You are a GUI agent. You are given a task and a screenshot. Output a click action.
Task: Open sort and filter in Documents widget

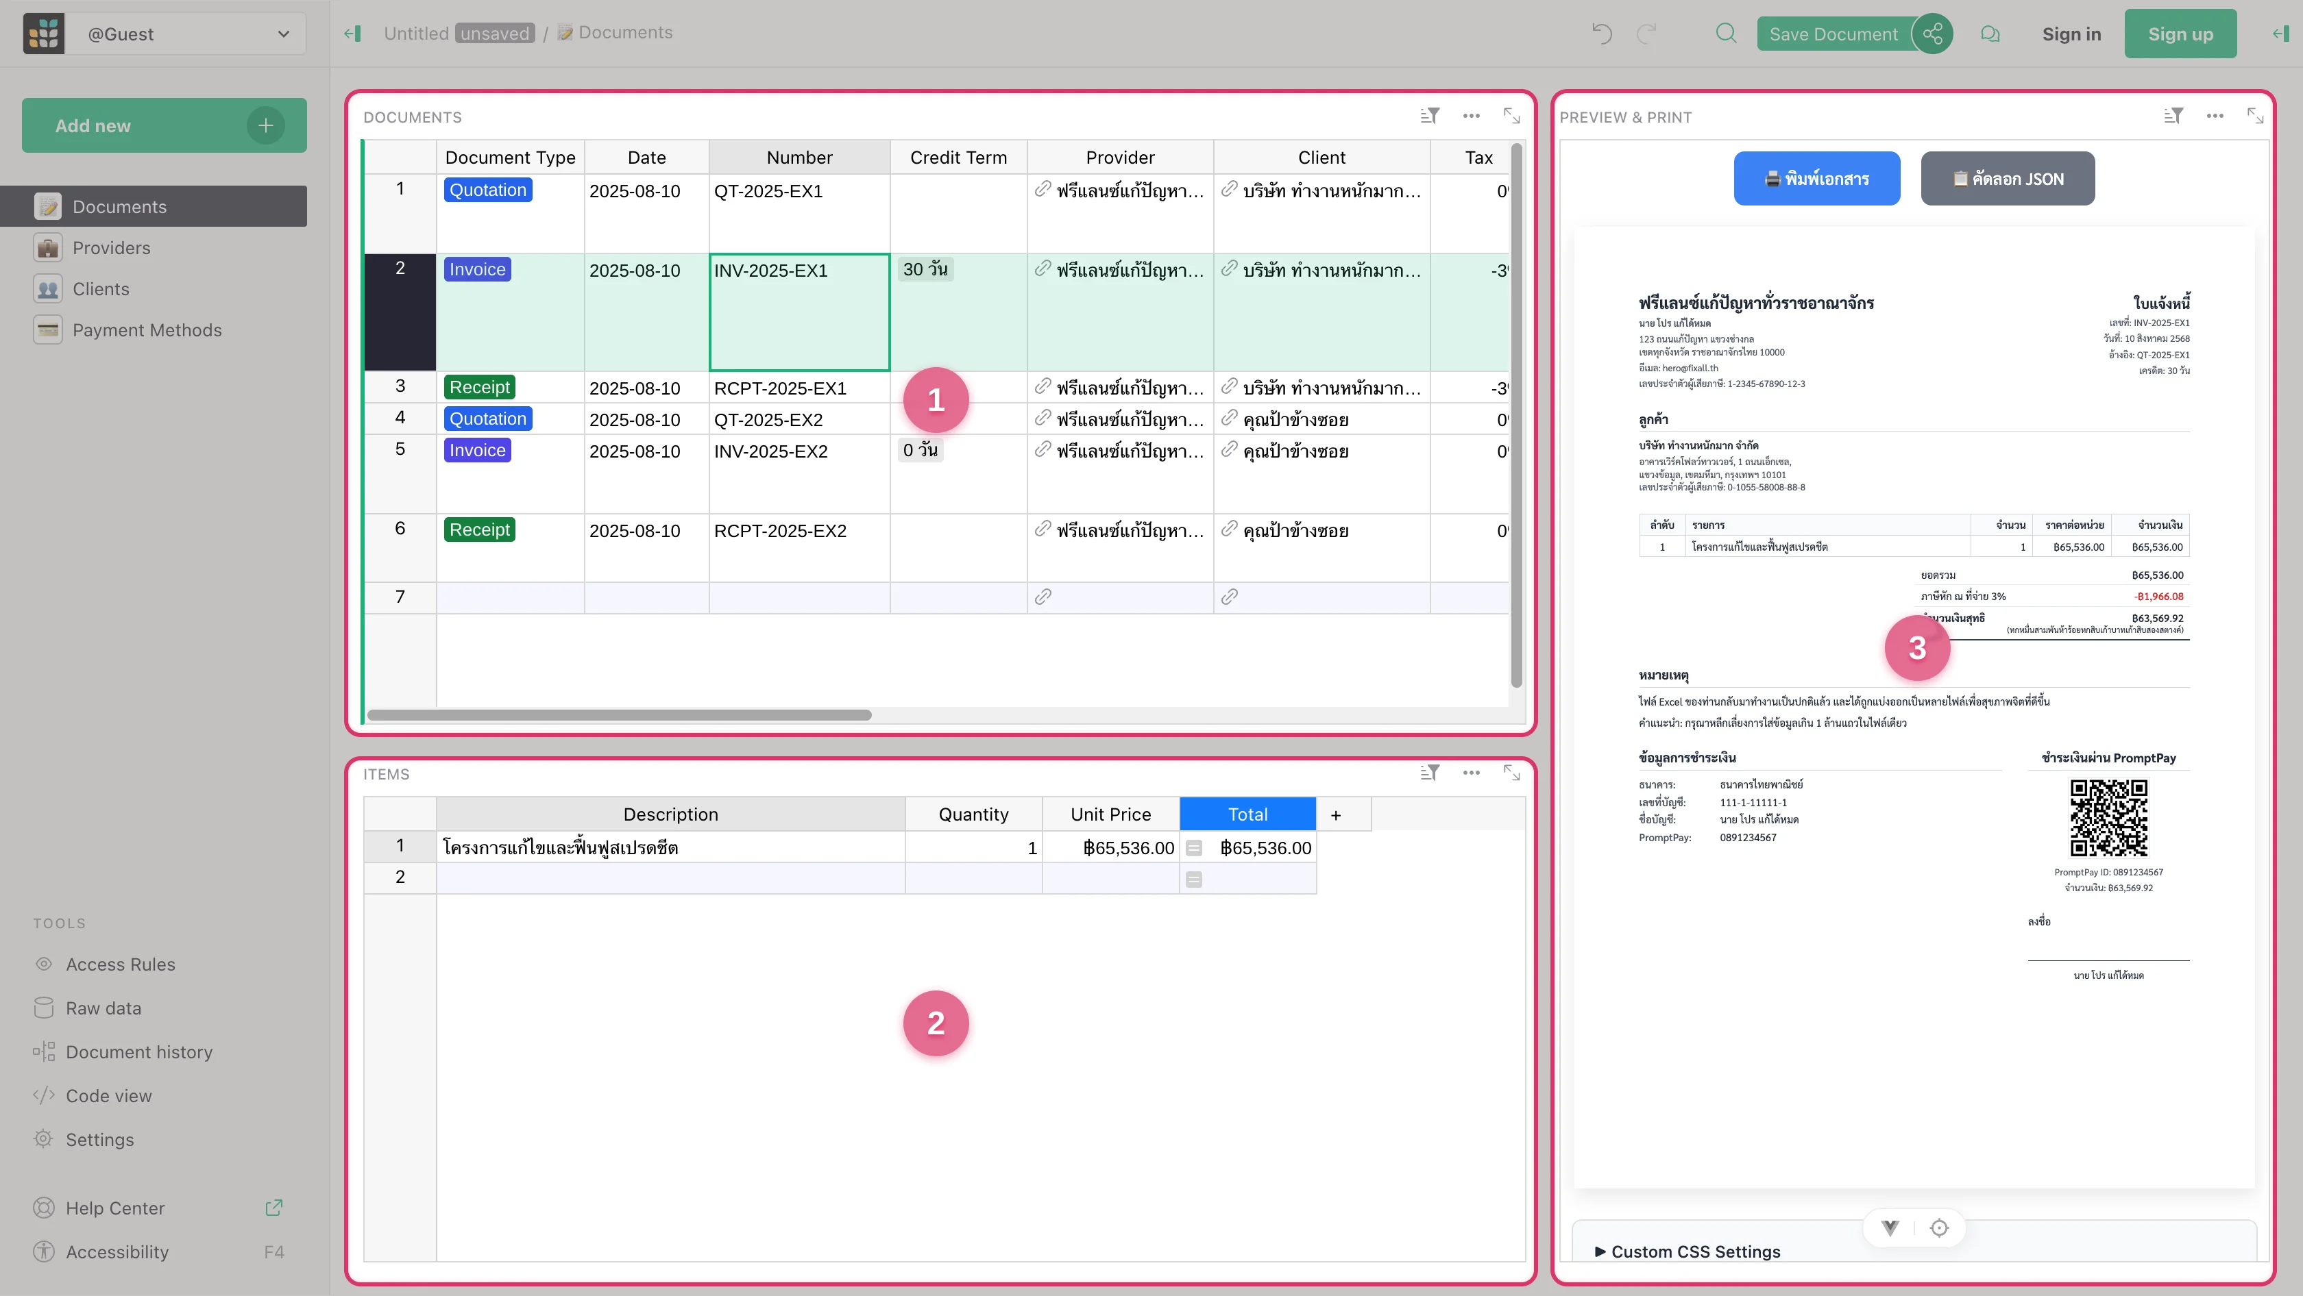point(1430,116)
